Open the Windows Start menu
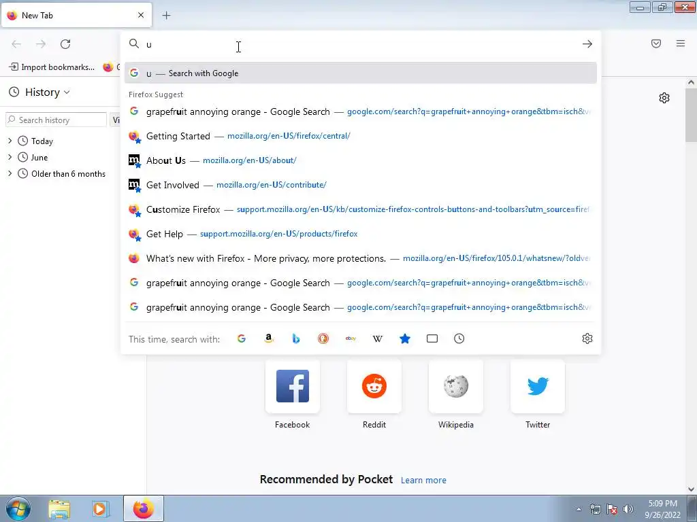Viewport: 697px width, 522px height. click(x=18, y=508)
